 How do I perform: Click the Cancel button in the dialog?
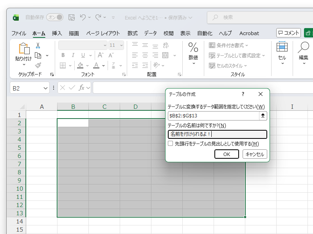tap(255, 154)
